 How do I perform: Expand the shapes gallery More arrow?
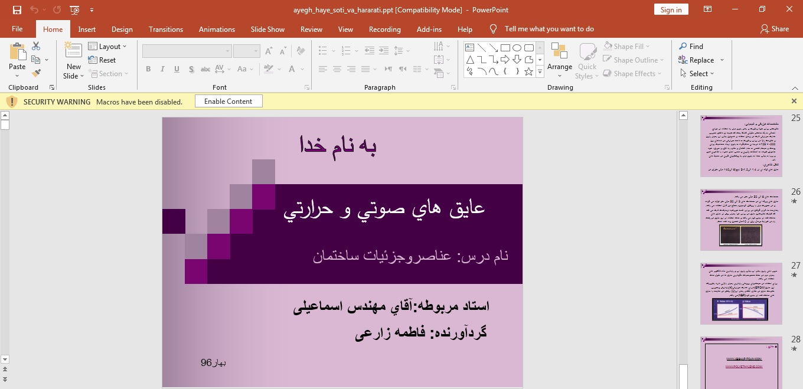(x=540, y=72)
